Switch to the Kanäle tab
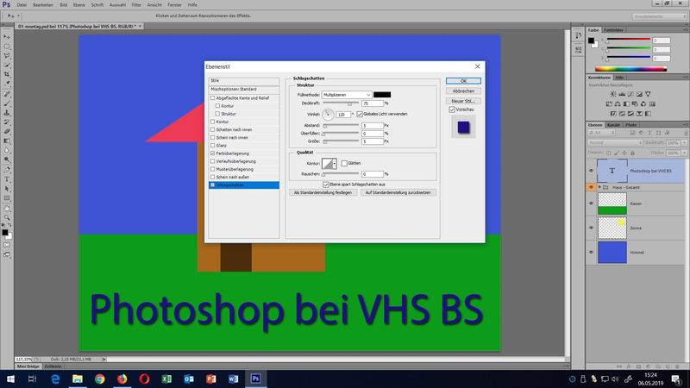This screenshot has height=388, width=690. (613, 125)
